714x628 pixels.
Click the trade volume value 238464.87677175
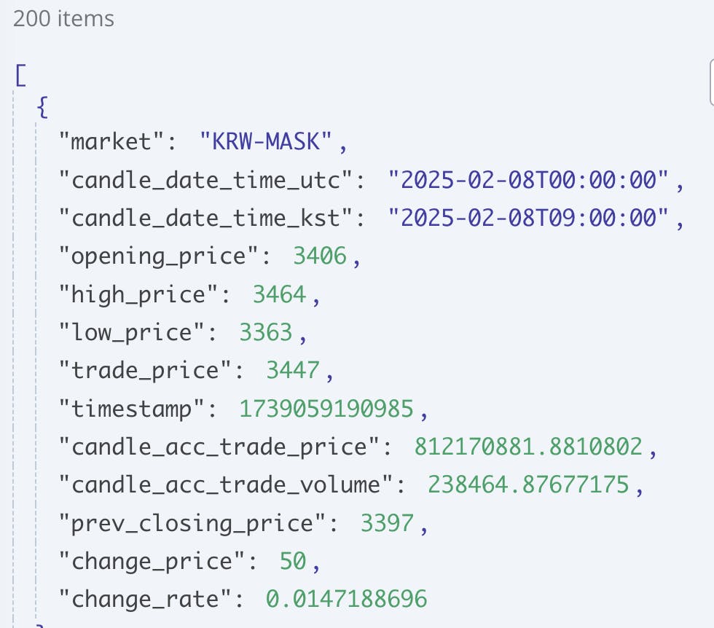pos(529,485)
